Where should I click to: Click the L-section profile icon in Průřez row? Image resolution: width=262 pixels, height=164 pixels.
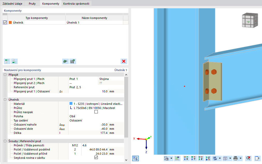71,108
